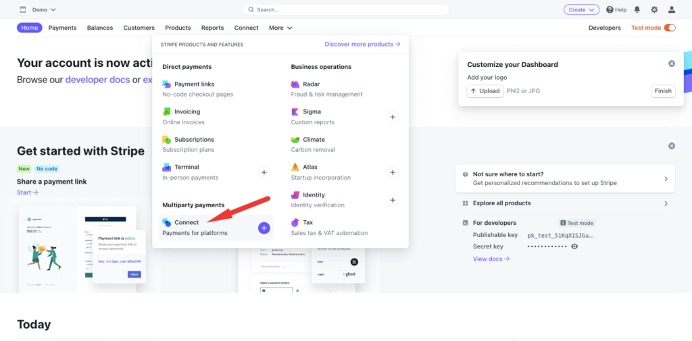This screenshot has height=341, width=692.
Task: Click the Climate product icon
Action: coord(295,139)
